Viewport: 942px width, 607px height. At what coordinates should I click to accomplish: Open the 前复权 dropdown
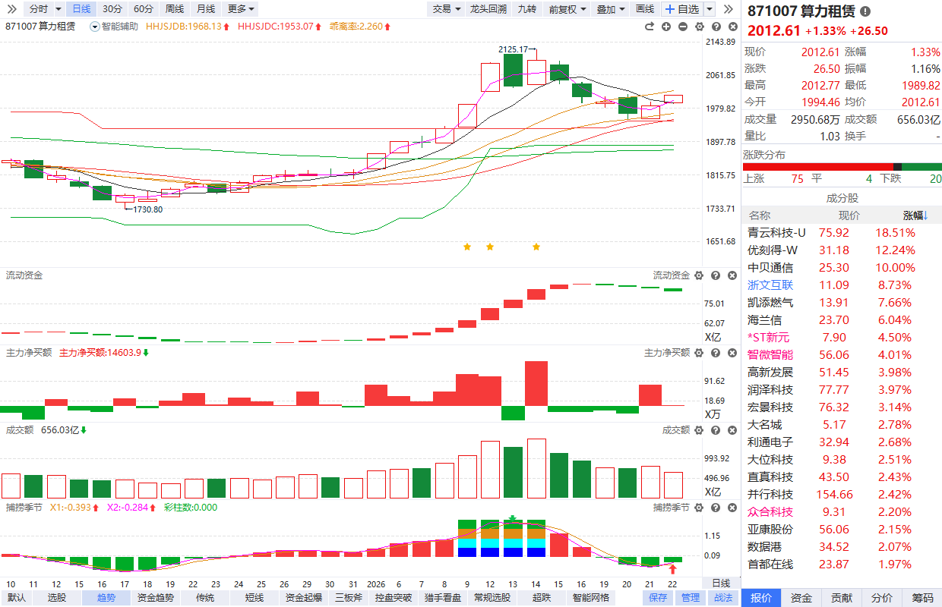click(567, 9)
